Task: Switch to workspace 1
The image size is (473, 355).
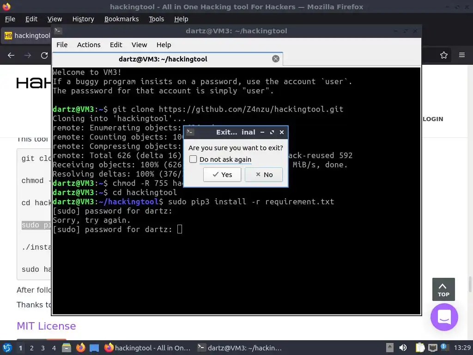Action: (20, 348)
